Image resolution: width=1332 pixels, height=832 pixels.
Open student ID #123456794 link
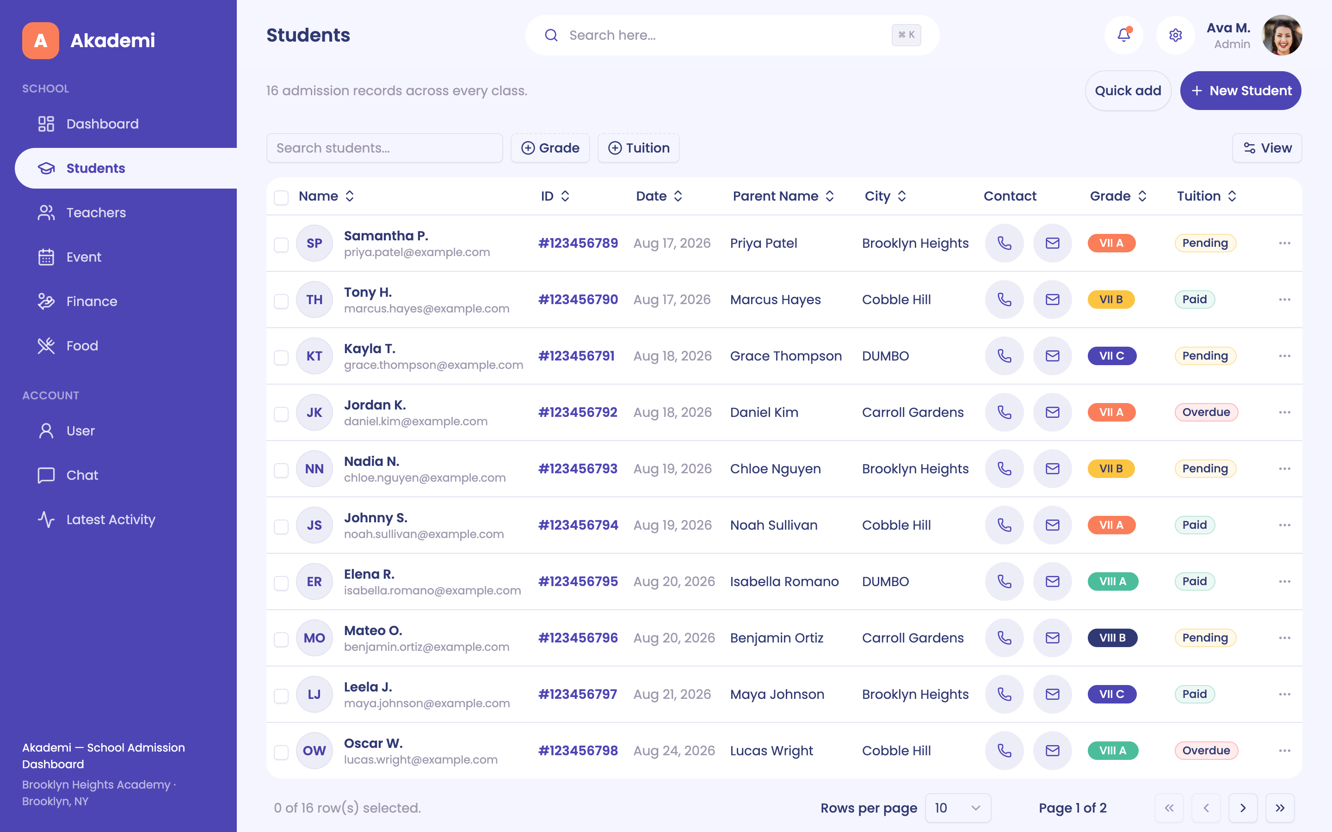578,525
